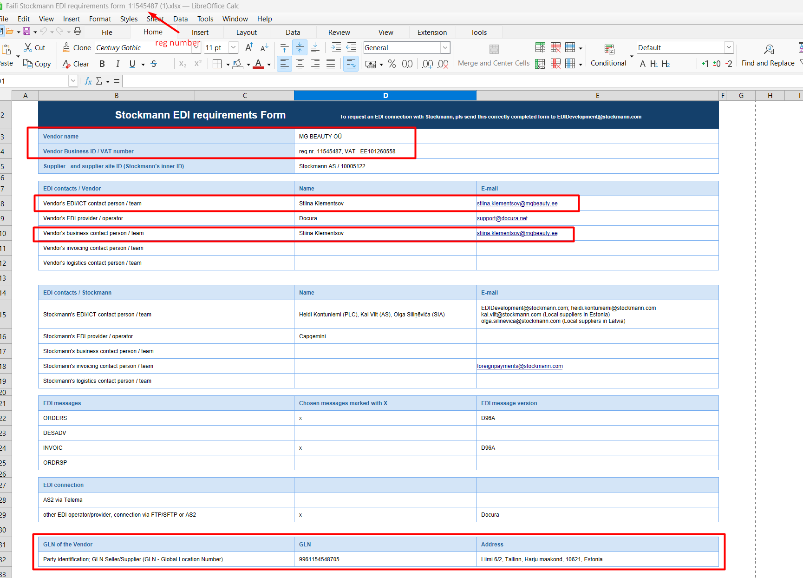Click the Print icon in the toolbar
This screenshot has width=803, height=578.
tap(78, 31)
